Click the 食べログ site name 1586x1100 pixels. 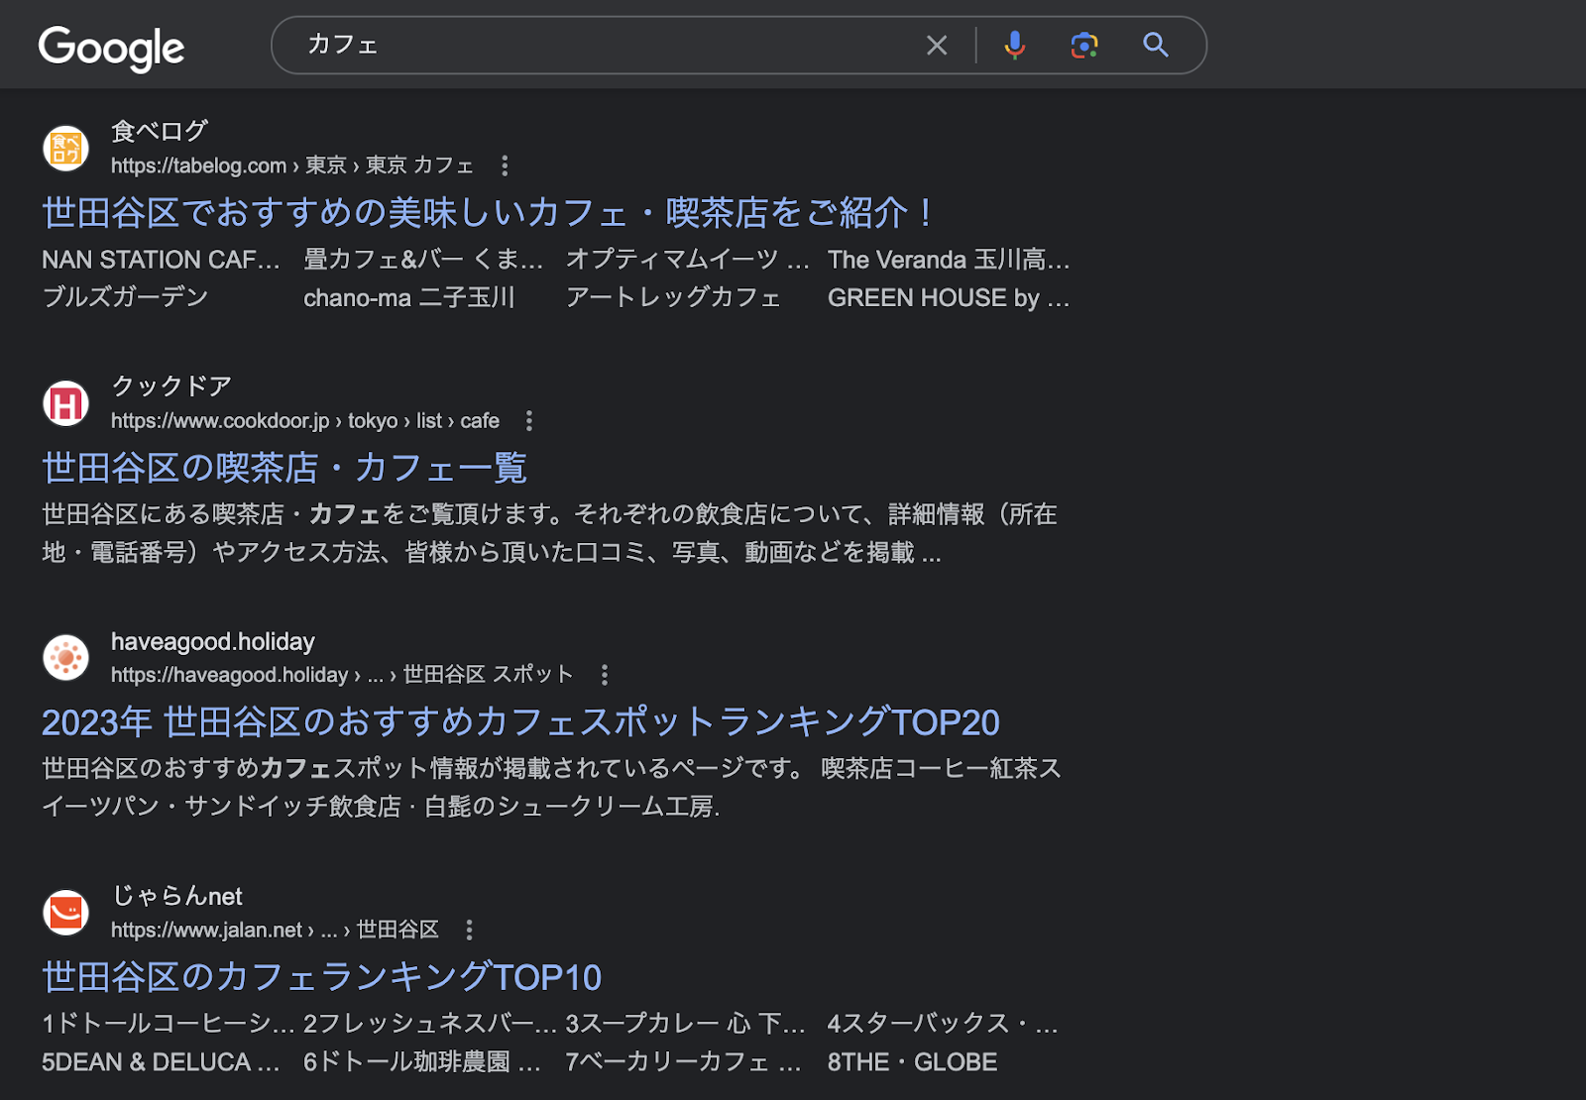click(160, 131)
